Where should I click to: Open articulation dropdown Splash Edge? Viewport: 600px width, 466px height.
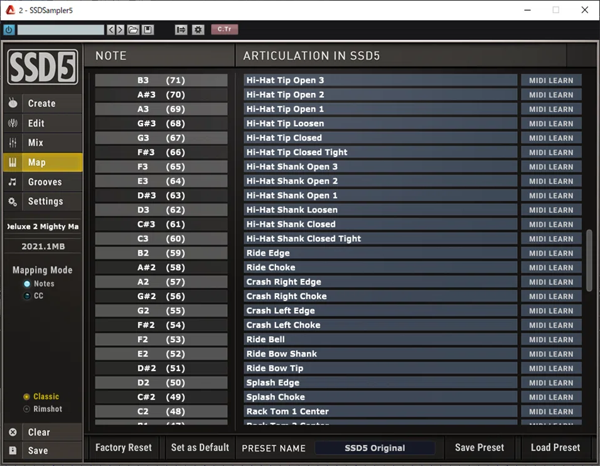click(x=380, y=382)
